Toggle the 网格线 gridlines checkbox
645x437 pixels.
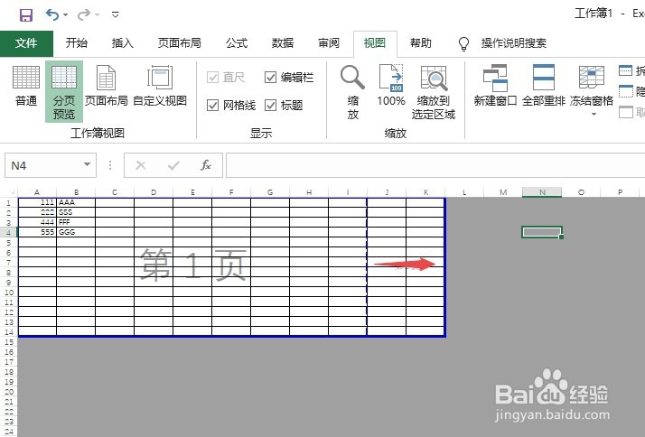[212, 106]
